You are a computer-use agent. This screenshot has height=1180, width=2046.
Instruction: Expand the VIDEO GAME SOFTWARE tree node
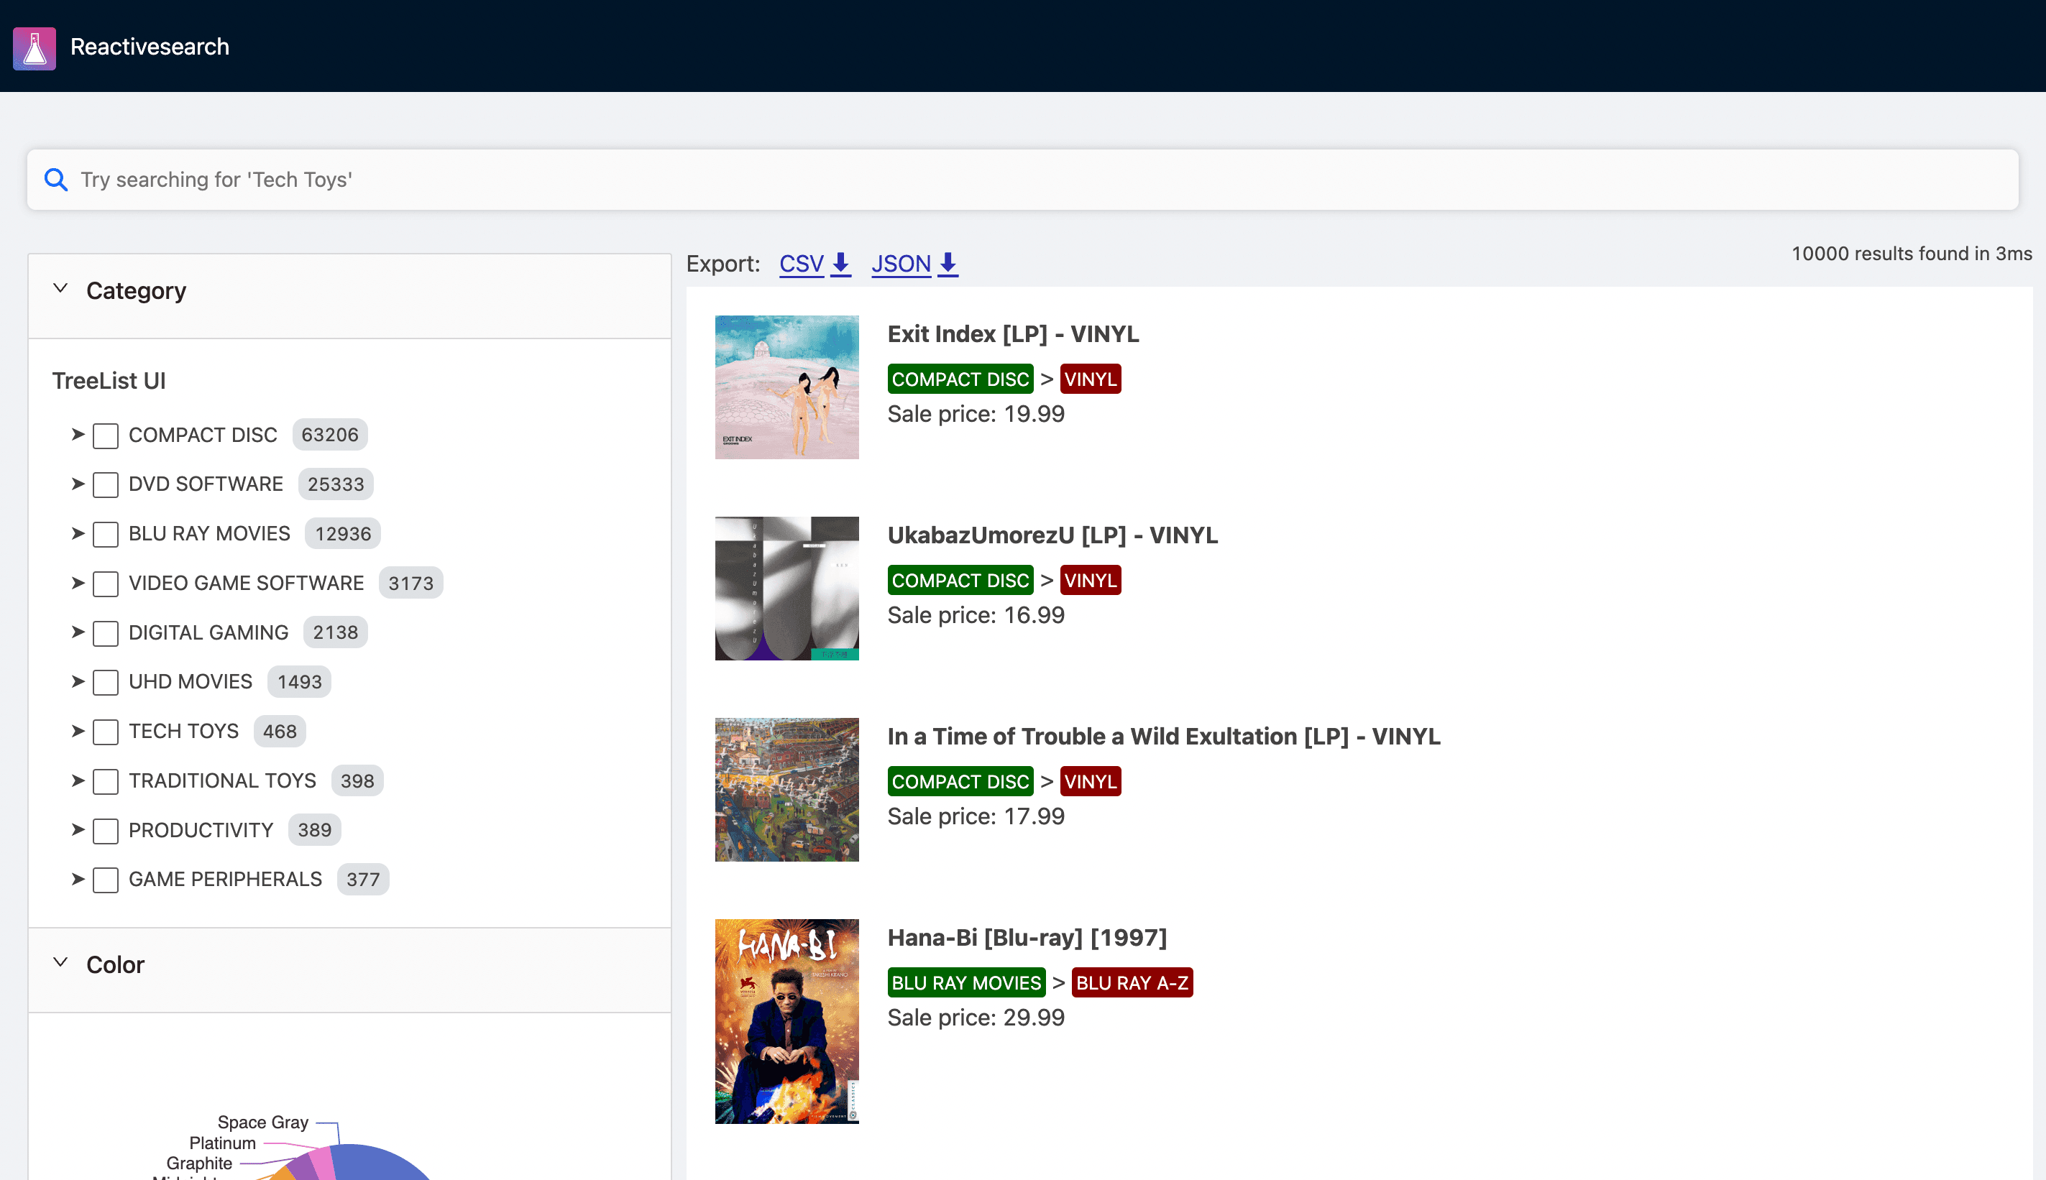click(78, 584)
